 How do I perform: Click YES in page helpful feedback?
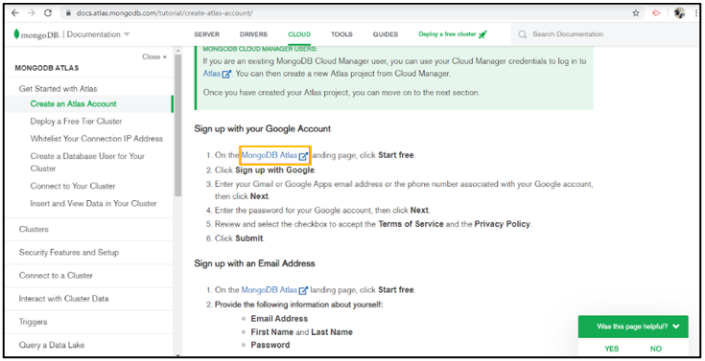tap(612, 349)
